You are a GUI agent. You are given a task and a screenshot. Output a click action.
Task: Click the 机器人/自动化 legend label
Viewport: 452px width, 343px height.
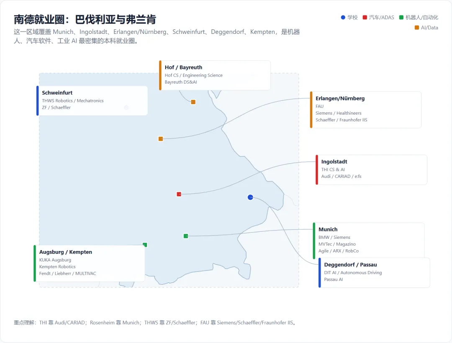coord(422,17)
